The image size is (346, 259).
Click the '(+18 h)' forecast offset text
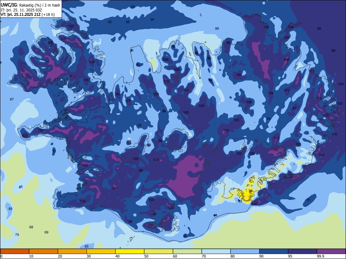tap(48, 15)
